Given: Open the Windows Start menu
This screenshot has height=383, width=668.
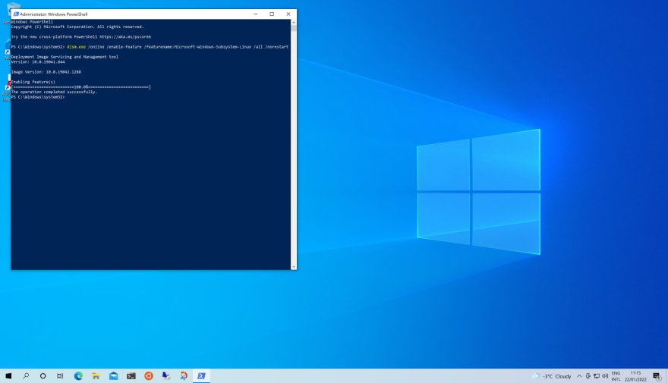Looking at the screenshot, I should pyautogui.click(x=8, y=375).
